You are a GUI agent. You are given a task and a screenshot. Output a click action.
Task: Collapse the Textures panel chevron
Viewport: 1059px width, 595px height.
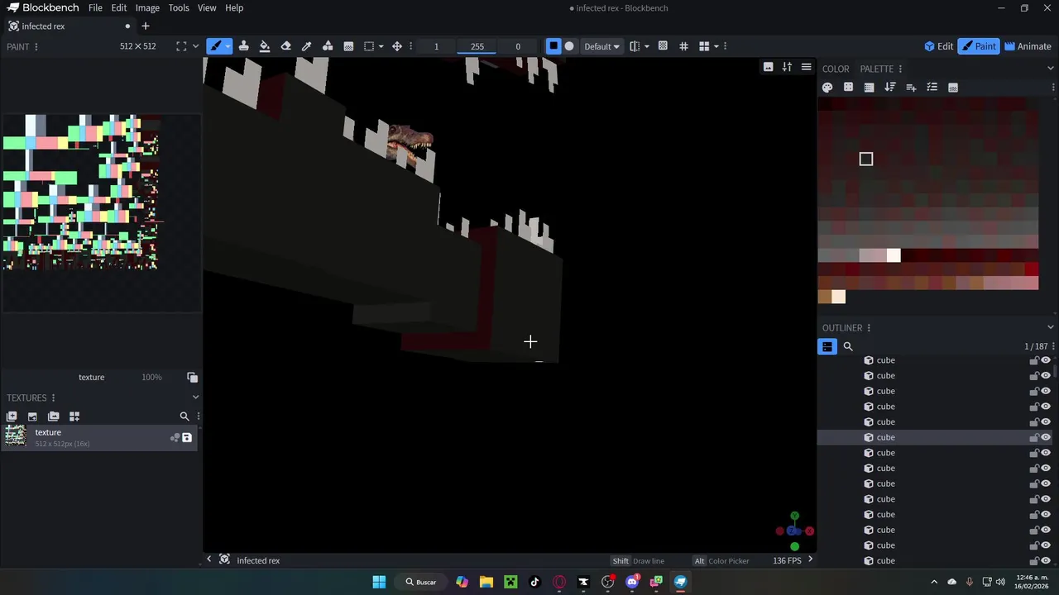(195, 397)
